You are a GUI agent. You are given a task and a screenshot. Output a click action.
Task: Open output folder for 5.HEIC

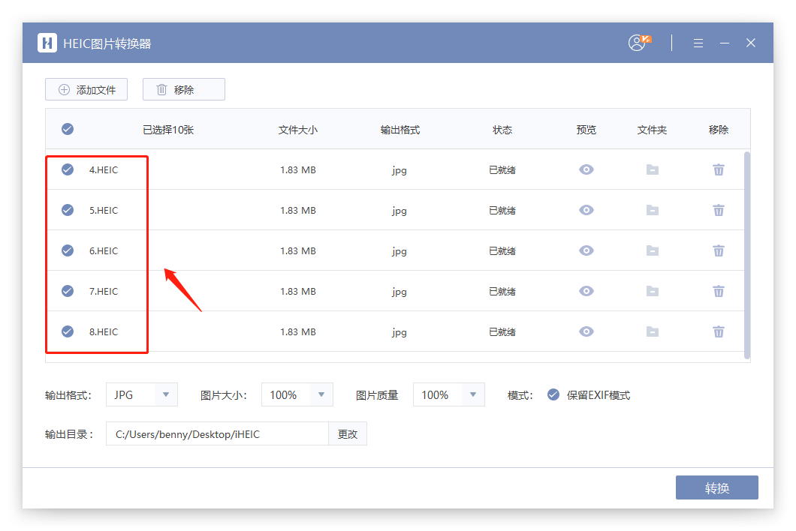tap(653, 210)
